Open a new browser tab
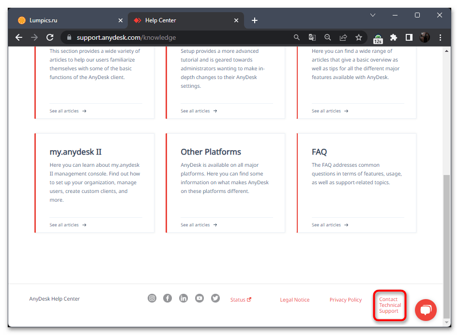 pos(255,20)
